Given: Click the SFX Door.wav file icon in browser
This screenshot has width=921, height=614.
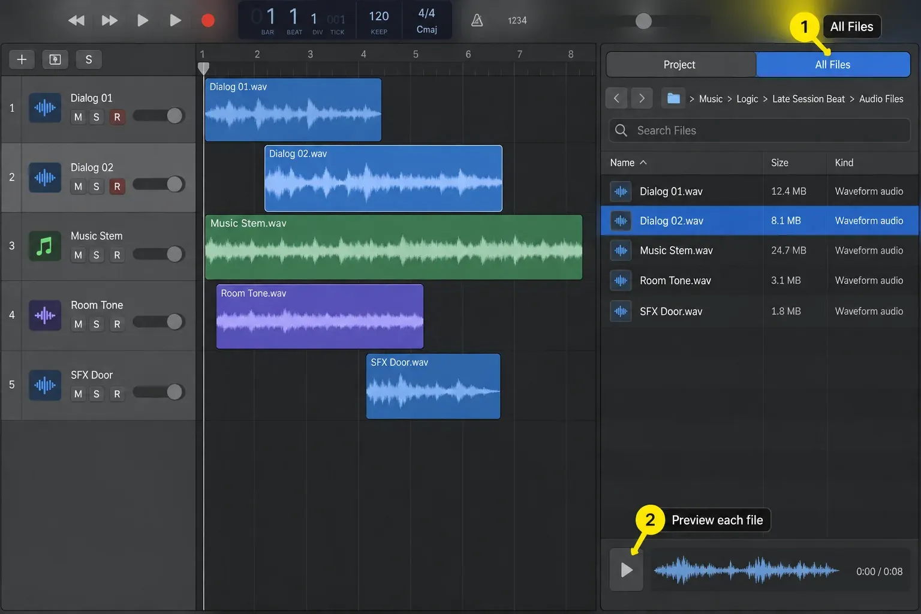Looking at the screenshot, I should tap(621, 311).
